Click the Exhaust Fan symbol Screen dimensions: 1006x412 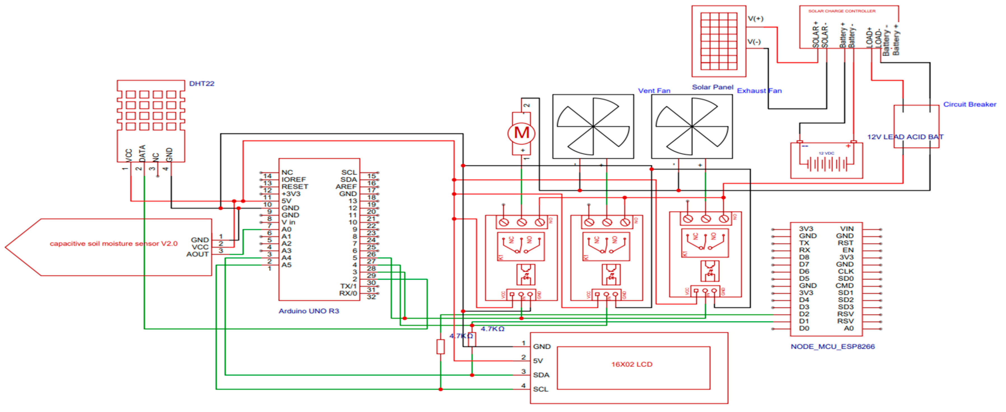pyautogui.click(x=692, y=126)
